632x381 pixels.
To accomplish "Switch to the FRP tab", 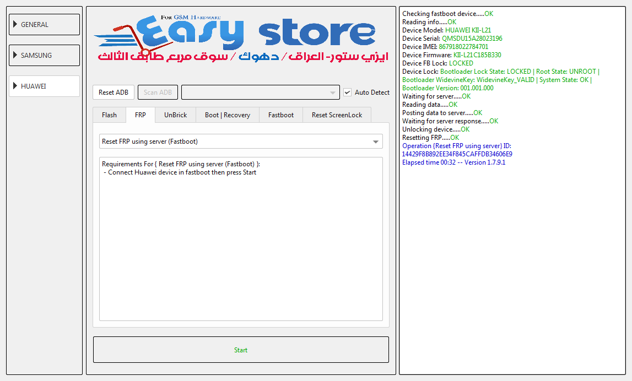I will click(141, 115).
